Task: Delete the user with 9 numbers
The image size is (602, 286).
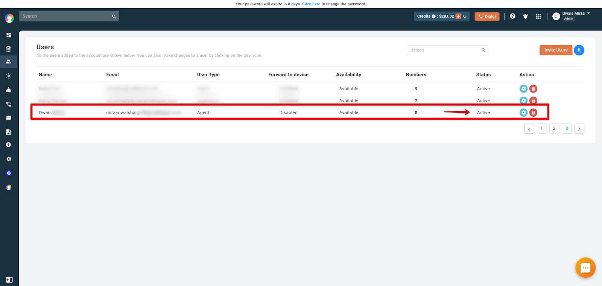Action: pos(533,89)
